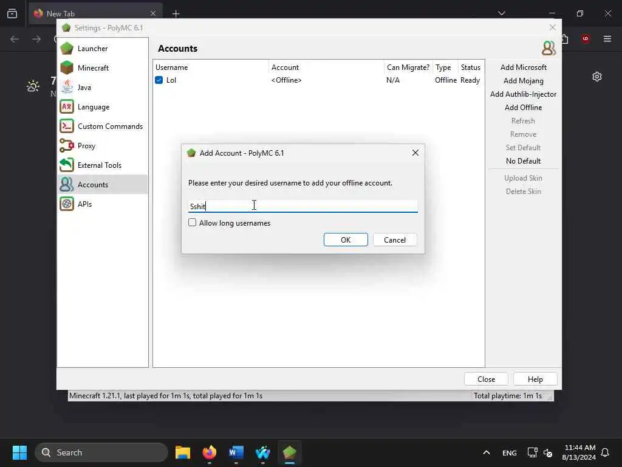Choose the Language settings icon
Image resolution: width=622 pixels, height=467 pixels.
pyautogui.click(x=67, y=107)
